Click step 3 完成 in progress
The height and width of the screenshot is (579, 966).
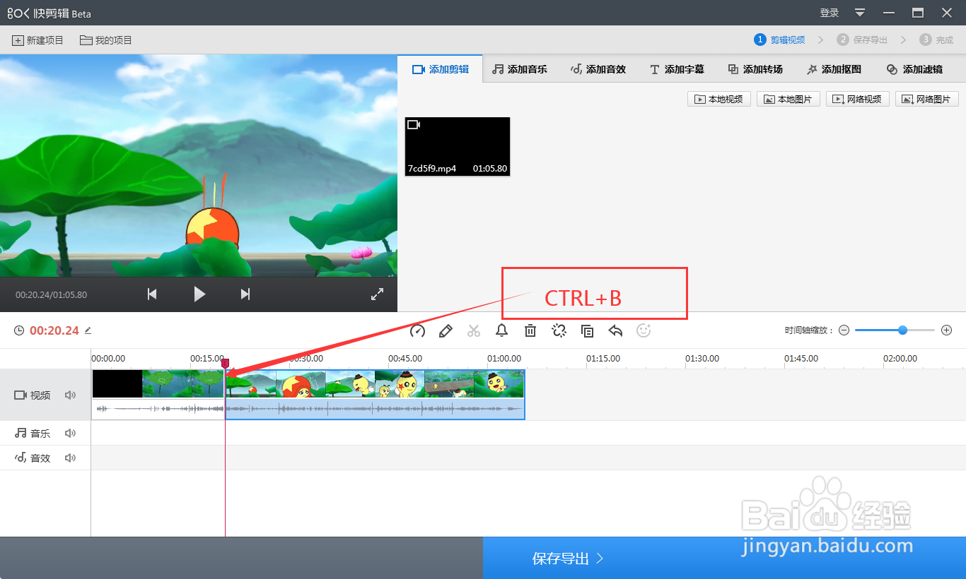click(x=936, y=40)
